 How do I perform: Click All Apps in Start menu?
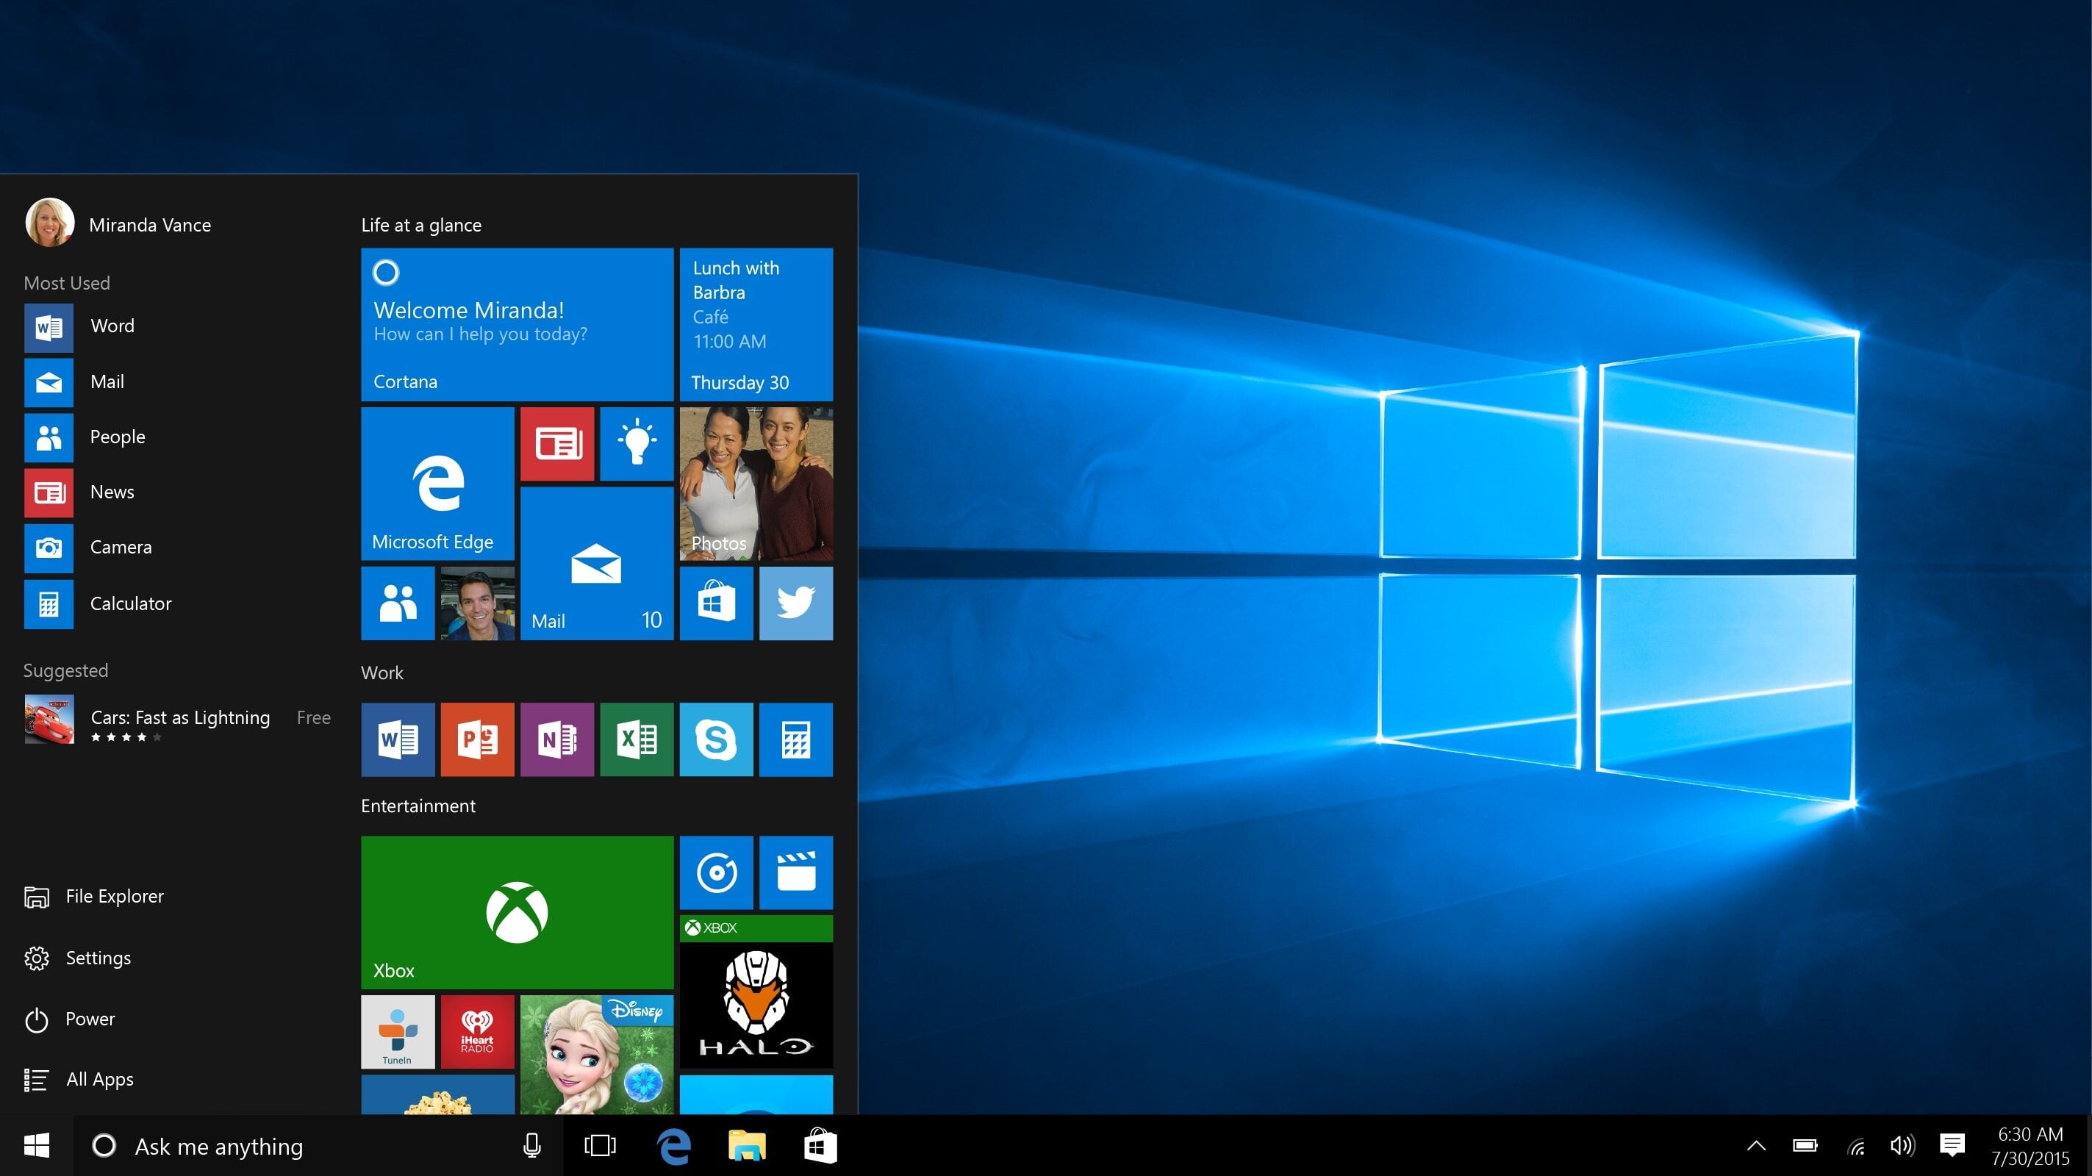(x=101, y=1077)
